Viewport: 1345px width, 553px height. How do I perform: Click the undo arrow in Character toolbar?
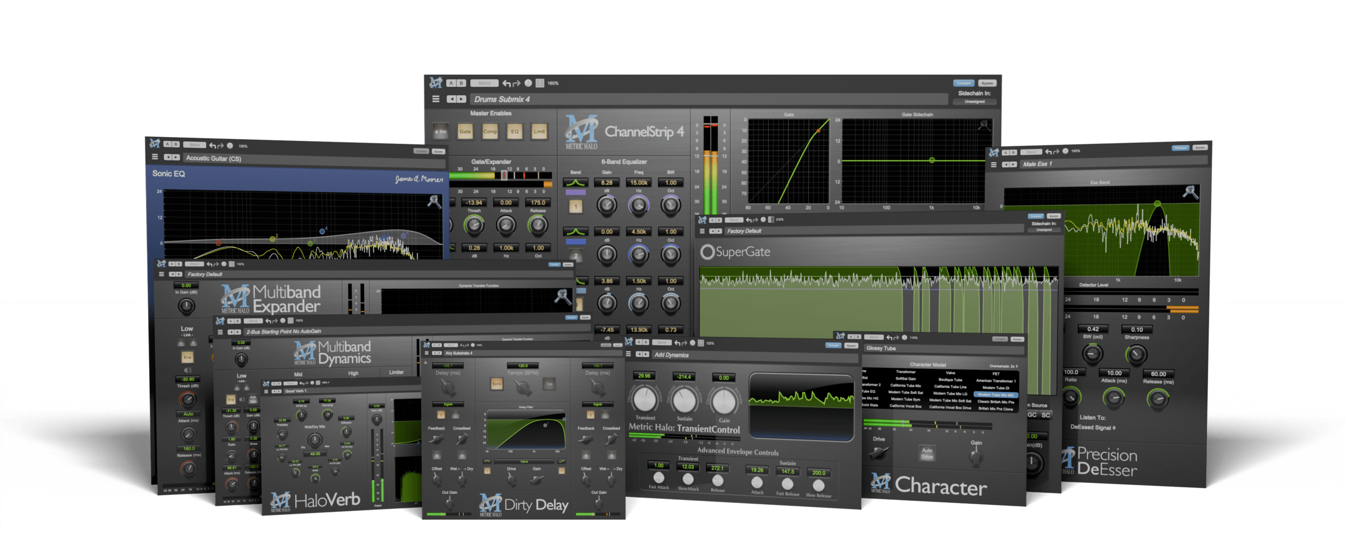point(889,337)
